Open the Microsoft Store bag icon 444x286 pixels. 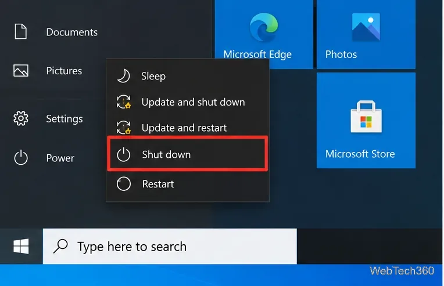(x=366, y=117)
